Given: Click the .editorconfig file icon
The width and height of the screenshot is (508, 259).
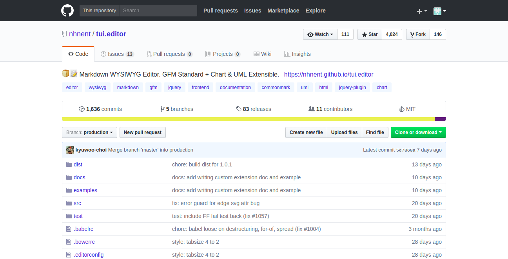Looking at the screenshot, I should click(x=69, y=255).
